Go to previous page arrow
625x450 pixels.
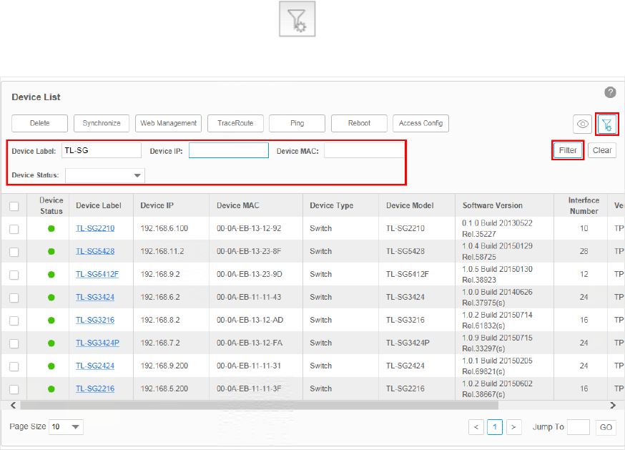(476, 427)
